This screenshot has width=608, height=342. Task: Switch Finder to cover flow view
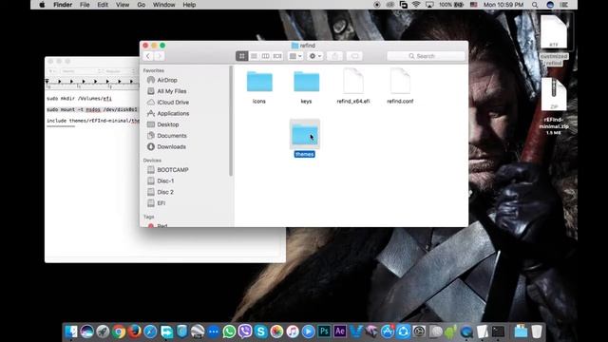point(277,56)
